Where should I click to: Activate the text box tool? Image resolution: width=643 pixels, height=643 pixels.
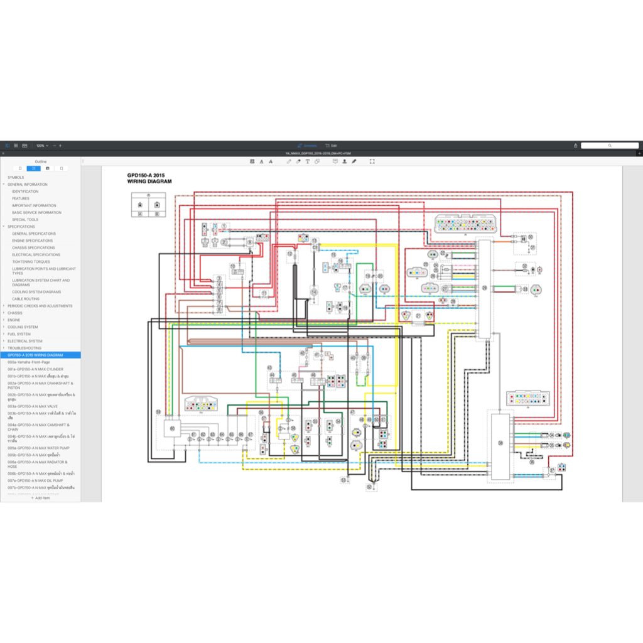[308, 161]
